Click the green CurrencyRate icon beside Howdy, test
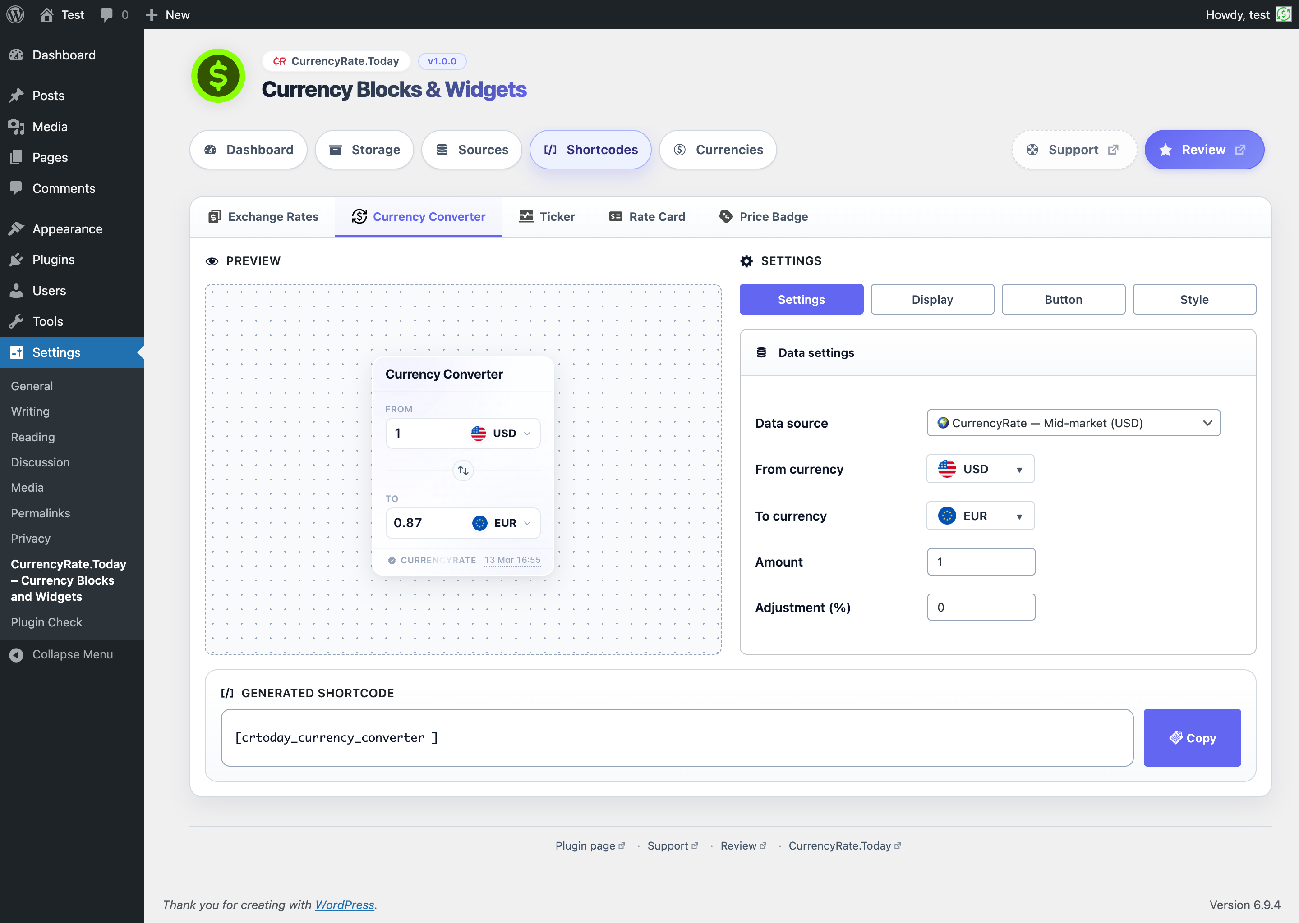This screenshot has height=923, width=1299. 1284,14
